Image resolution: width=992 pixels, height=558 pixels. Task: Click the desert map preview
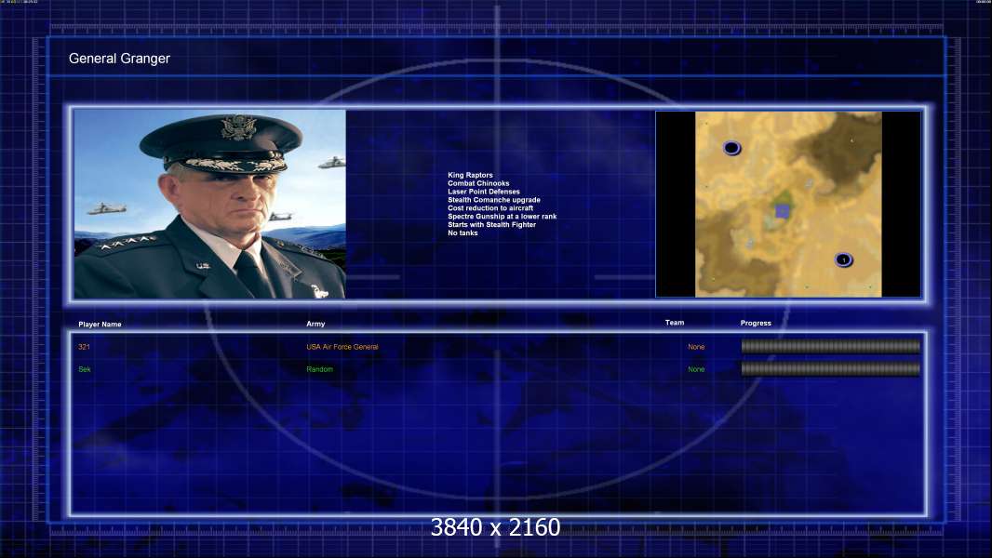[788, 204]
